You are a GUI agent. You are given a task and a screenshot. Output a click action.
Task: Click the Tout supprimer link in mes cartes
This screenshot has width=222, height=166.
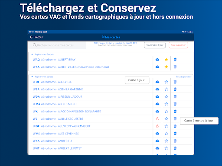184,77
